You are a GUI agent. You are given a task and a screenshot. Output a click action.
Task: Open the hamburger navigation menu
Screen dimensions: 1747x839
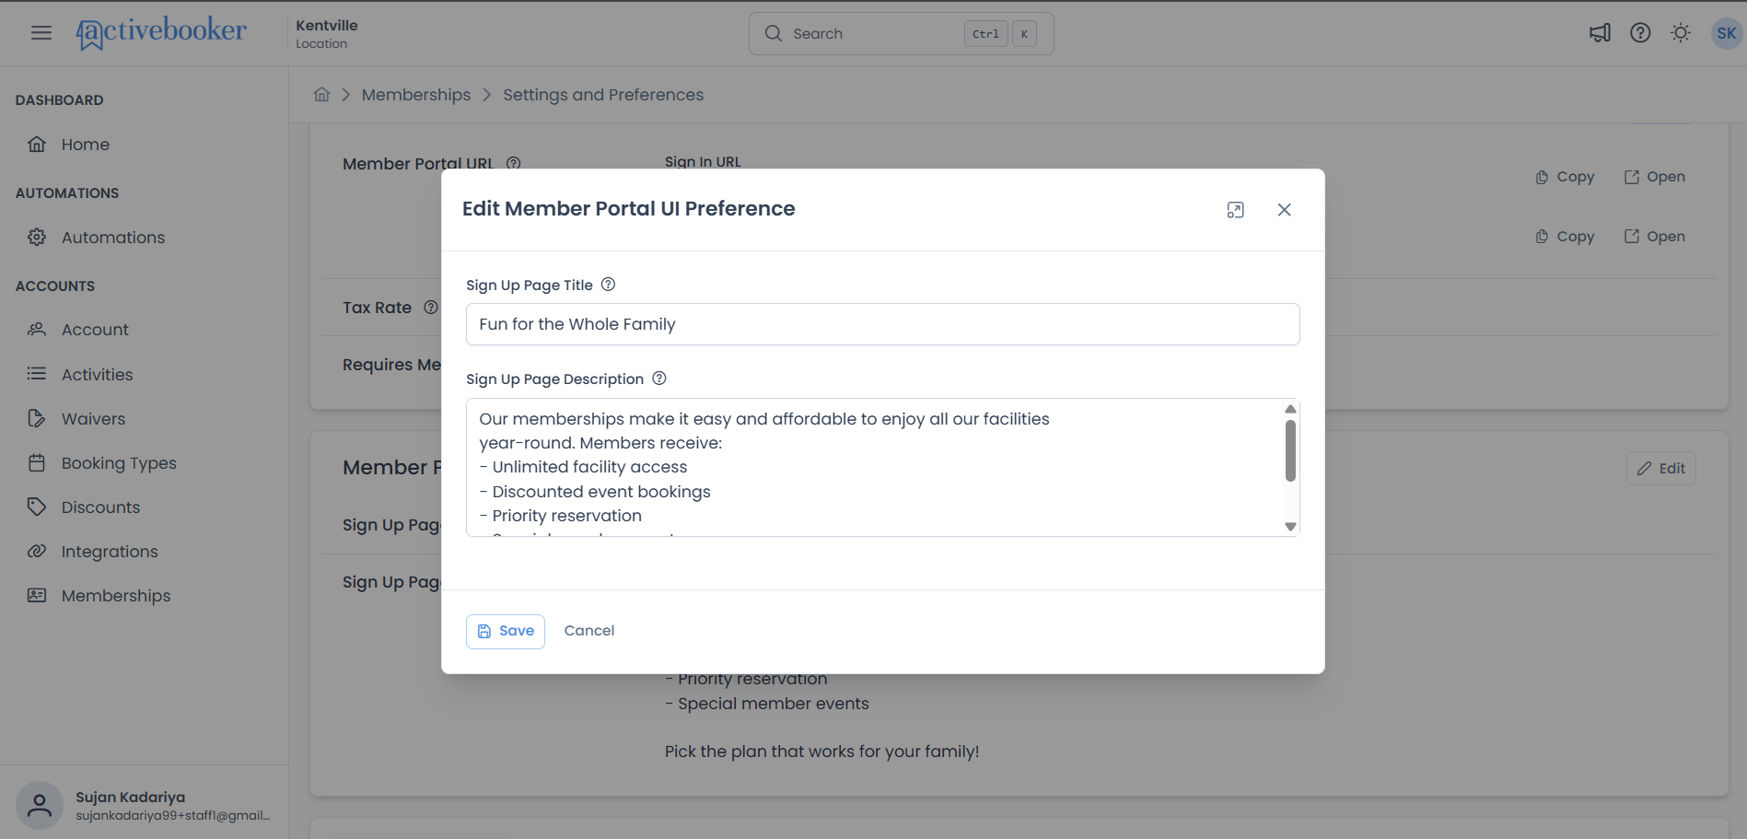(41, 33)
